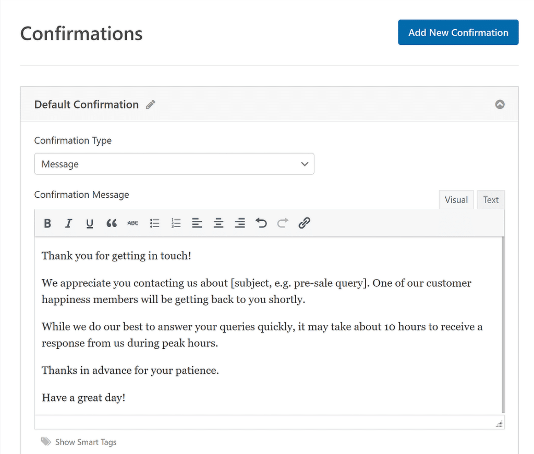Align text to the left
Image resolution: width=534 pixels, height=454 pixels.
point(197,223)
